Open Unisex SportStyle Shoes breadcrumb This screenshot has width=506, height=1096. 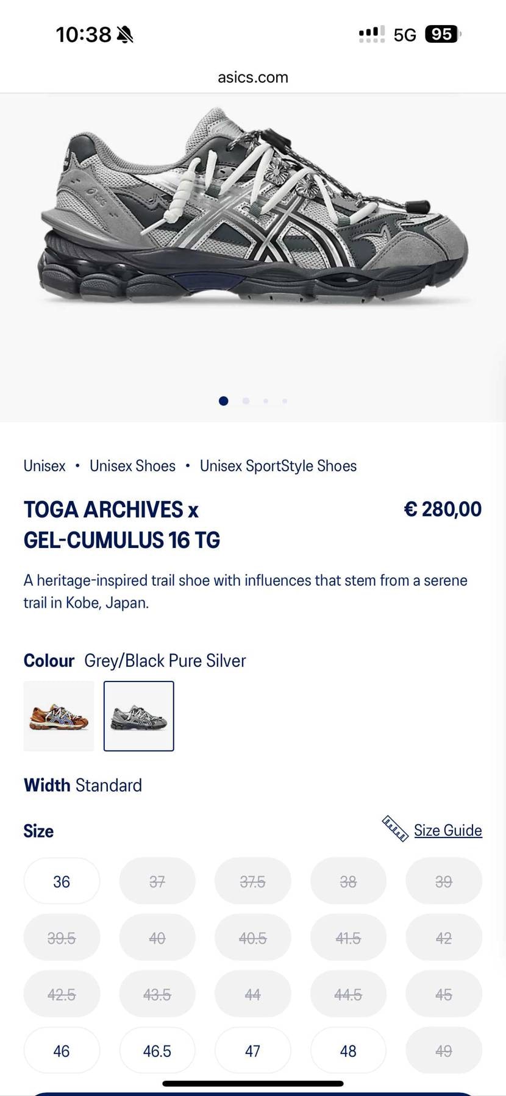[x=278, y=466]
